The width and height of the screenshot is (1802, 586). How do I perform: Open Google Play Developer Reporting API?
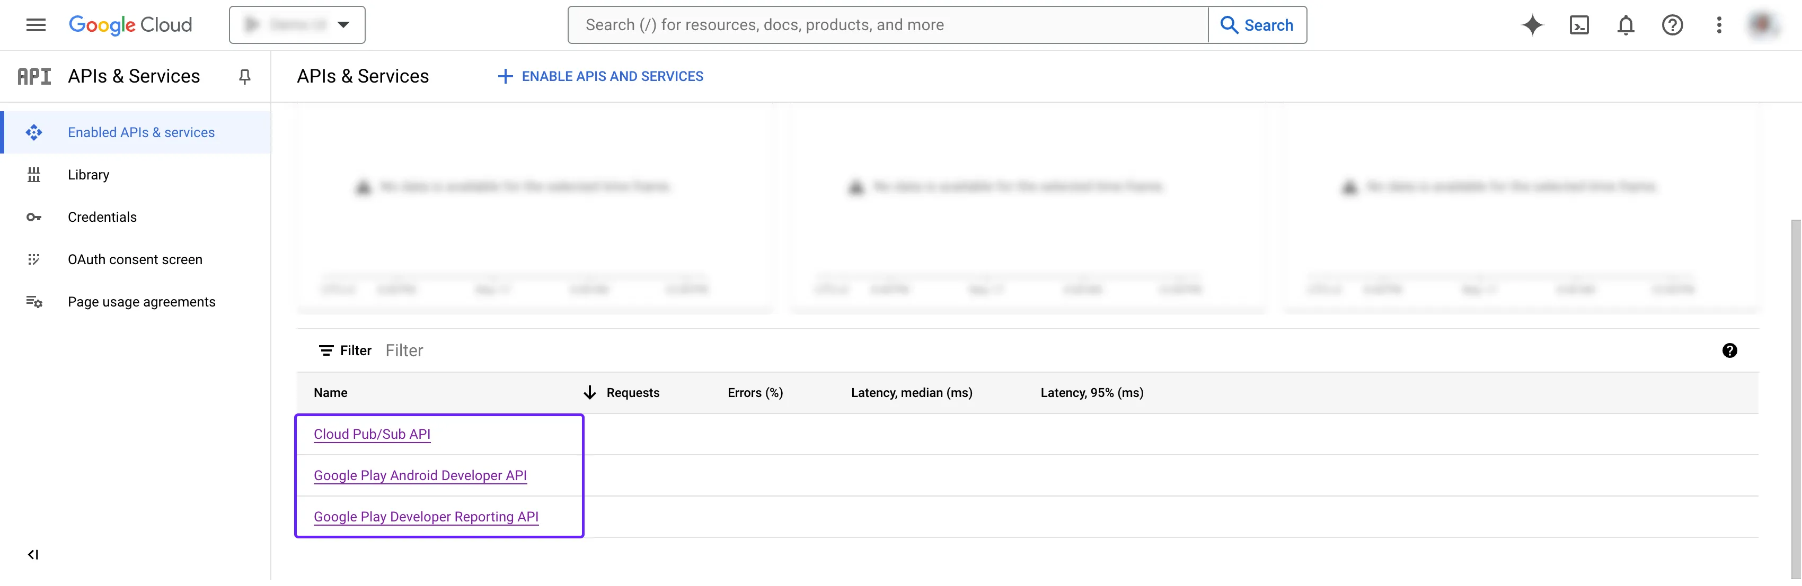tap(426, 517)
